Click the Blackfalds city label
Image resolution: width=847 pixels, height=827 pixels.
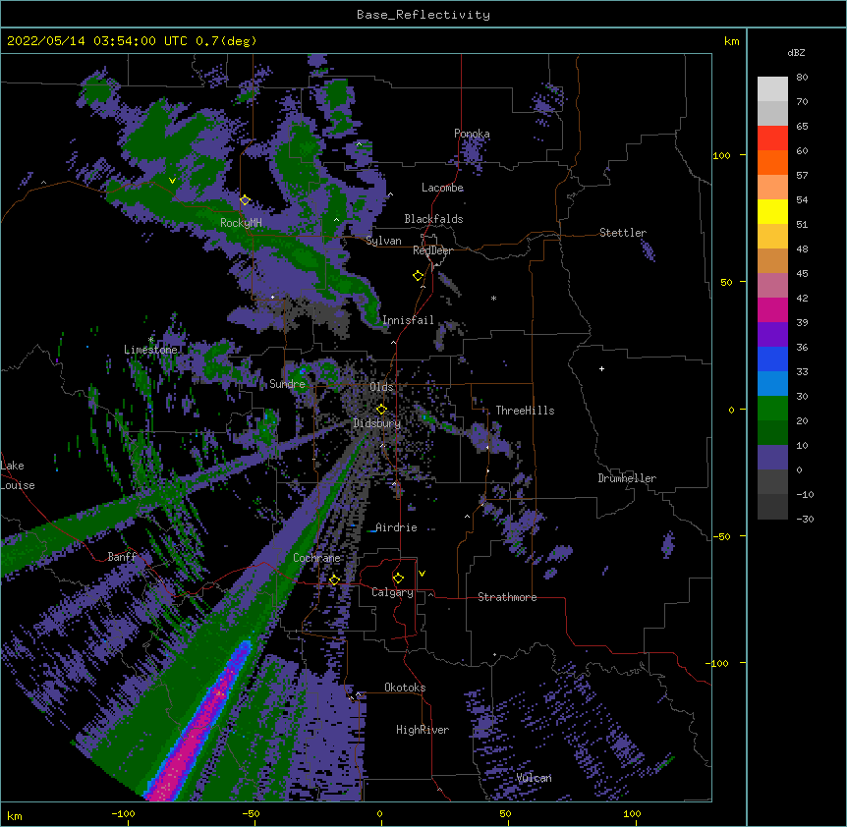(x=433, y=219)
